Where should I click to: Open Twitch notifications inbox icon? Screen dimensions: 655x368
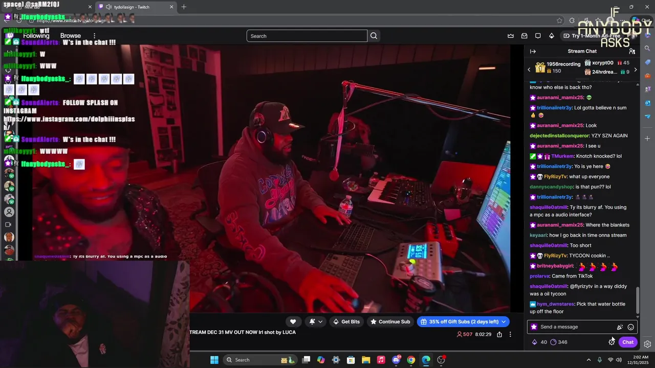coord(525,36)
